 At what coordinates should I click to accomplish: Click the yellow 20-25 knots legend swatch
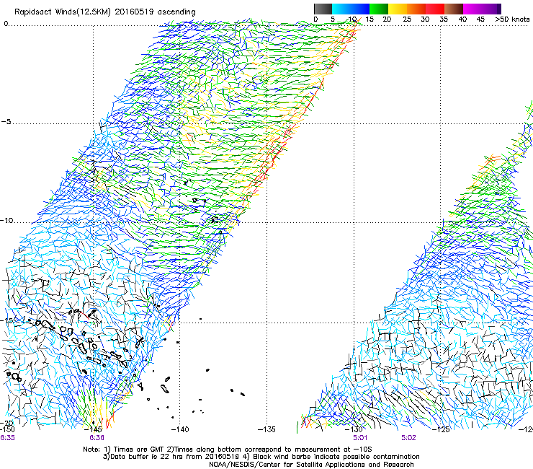(398, 9)
